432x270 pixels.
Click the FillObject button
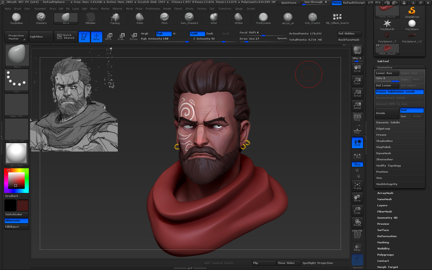(16, 227)
